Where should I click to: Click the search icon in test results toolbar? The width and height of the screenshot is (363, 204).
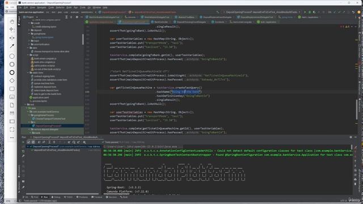85,142
